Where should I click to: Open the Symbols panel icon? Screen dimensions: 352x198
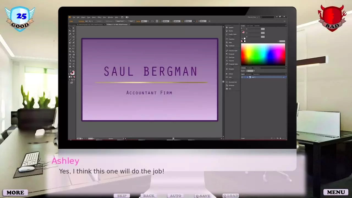pos(227,28)
